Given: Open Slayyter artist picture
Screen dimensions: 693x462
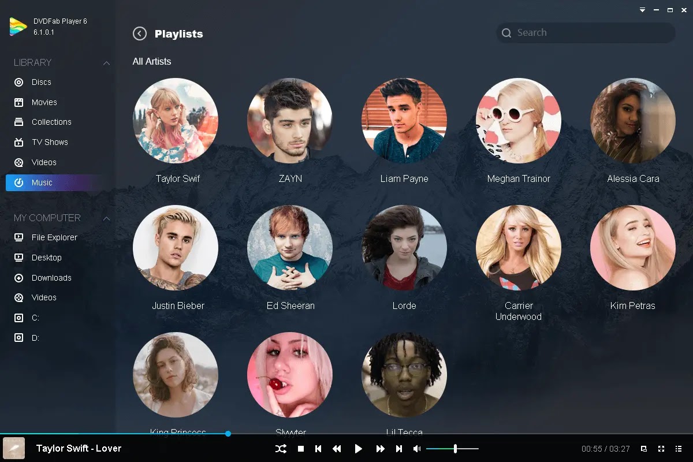Looking at the screenshot, I should [x=290, y=375].
